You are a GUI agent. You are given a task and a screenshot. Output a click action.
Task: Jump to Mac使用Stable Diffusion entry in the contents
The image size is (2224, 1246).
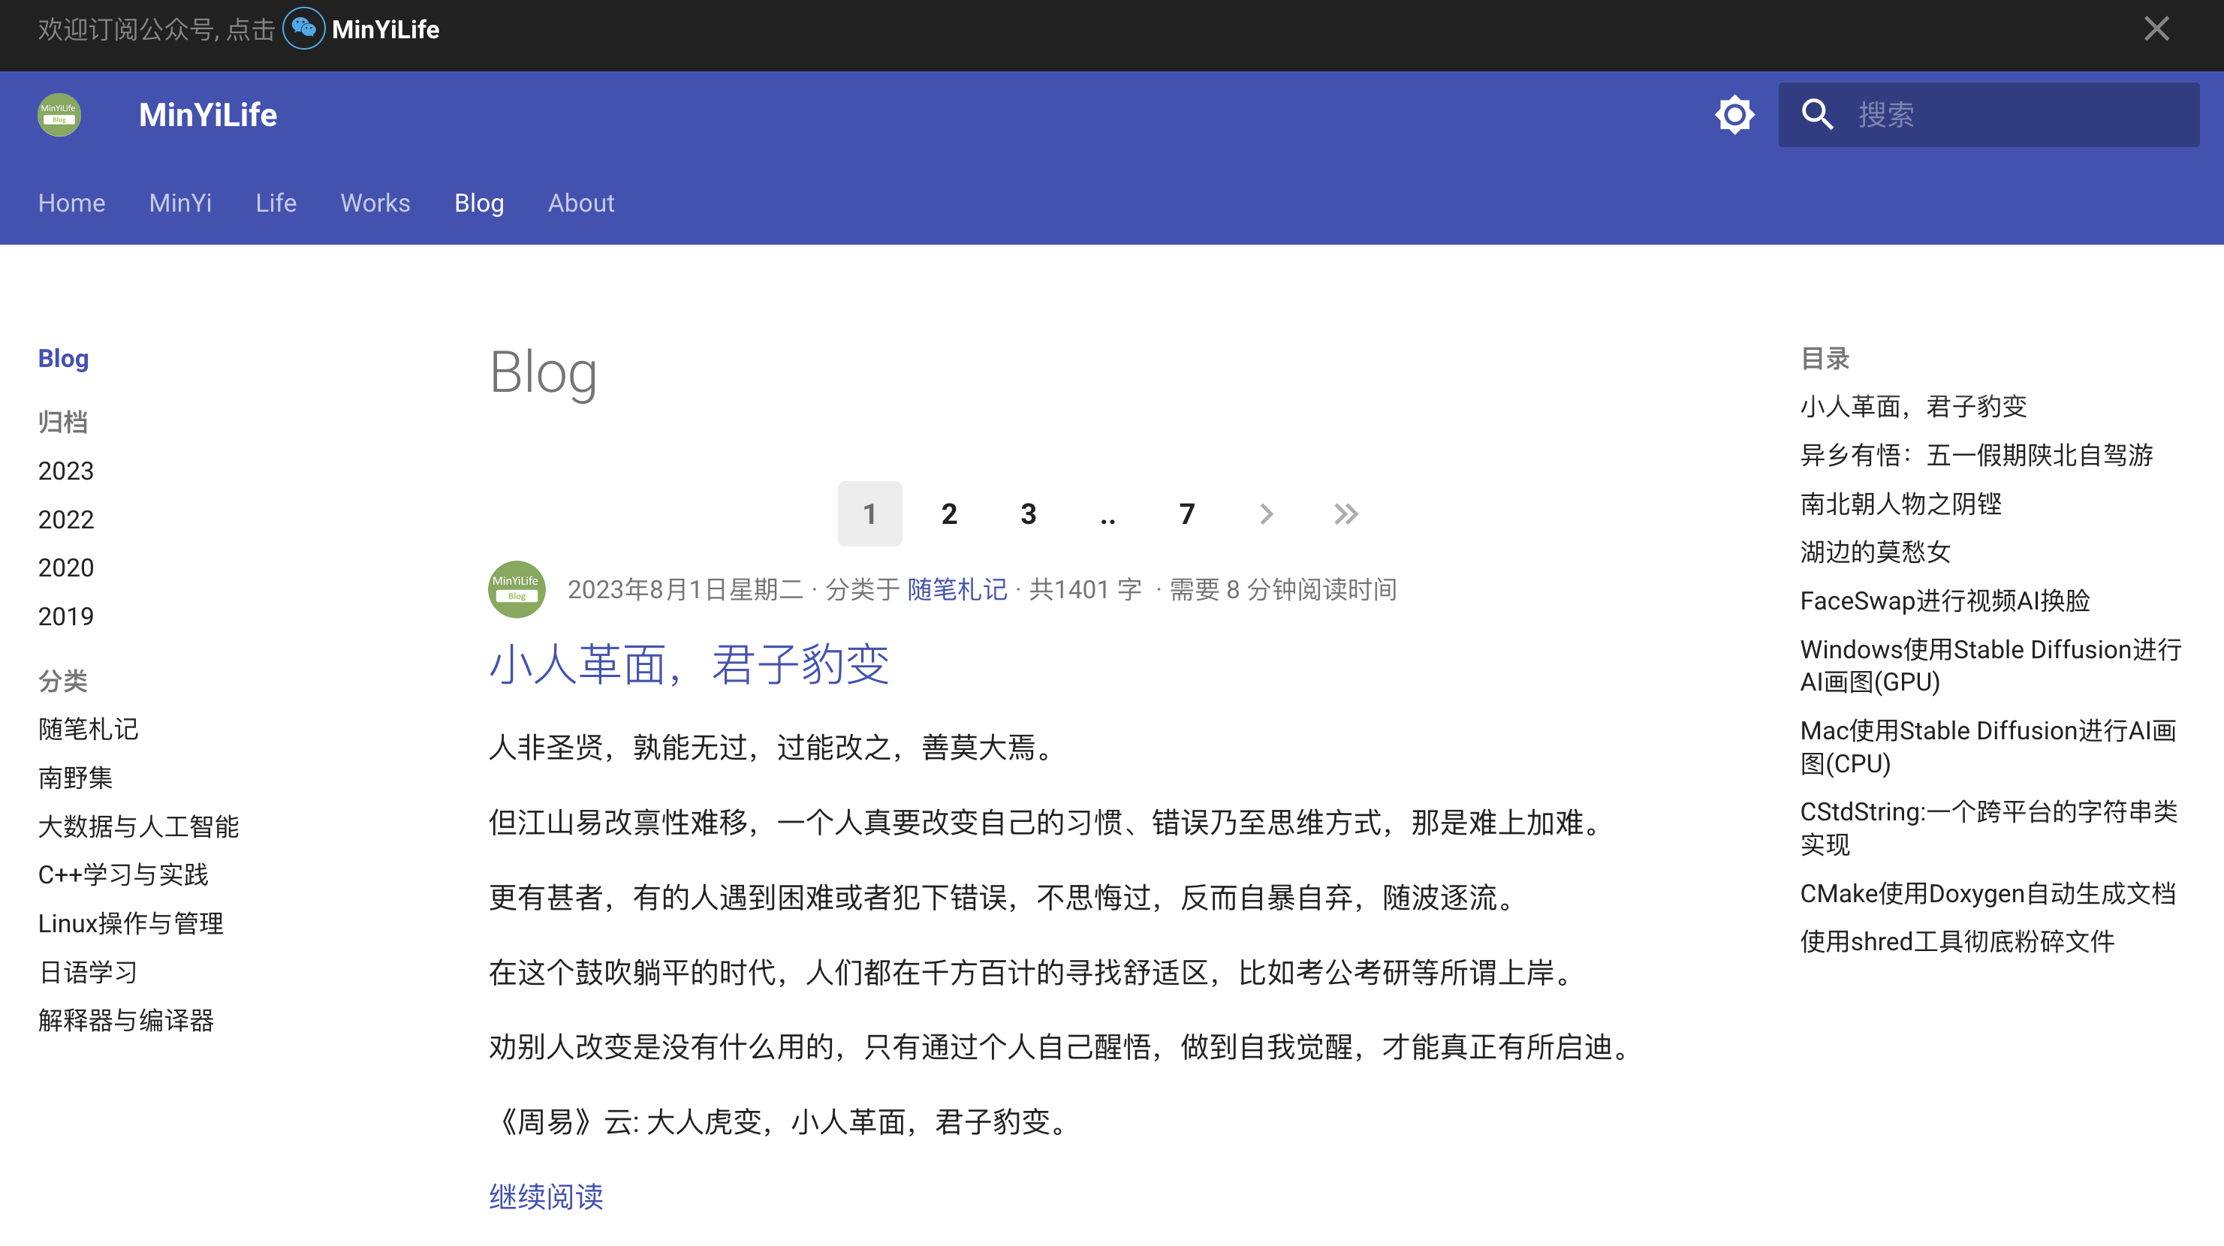point(1987,746)
